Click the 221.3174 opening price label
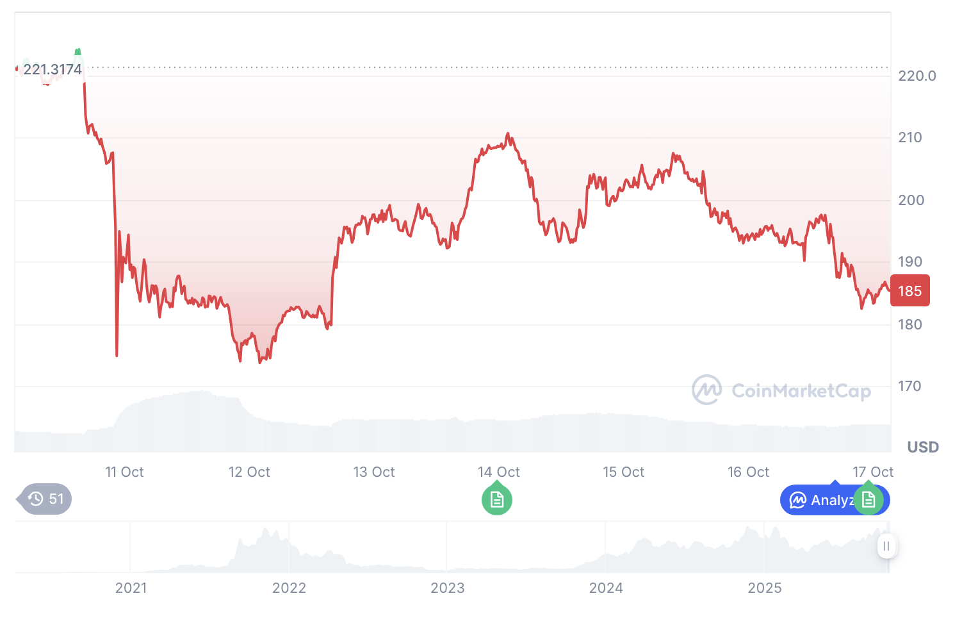Screen dimensions: 962x623 pos(53,69)
